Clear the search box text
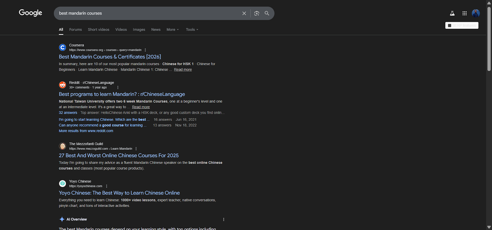Screen dimensions: 492x230 click(244, 13)
